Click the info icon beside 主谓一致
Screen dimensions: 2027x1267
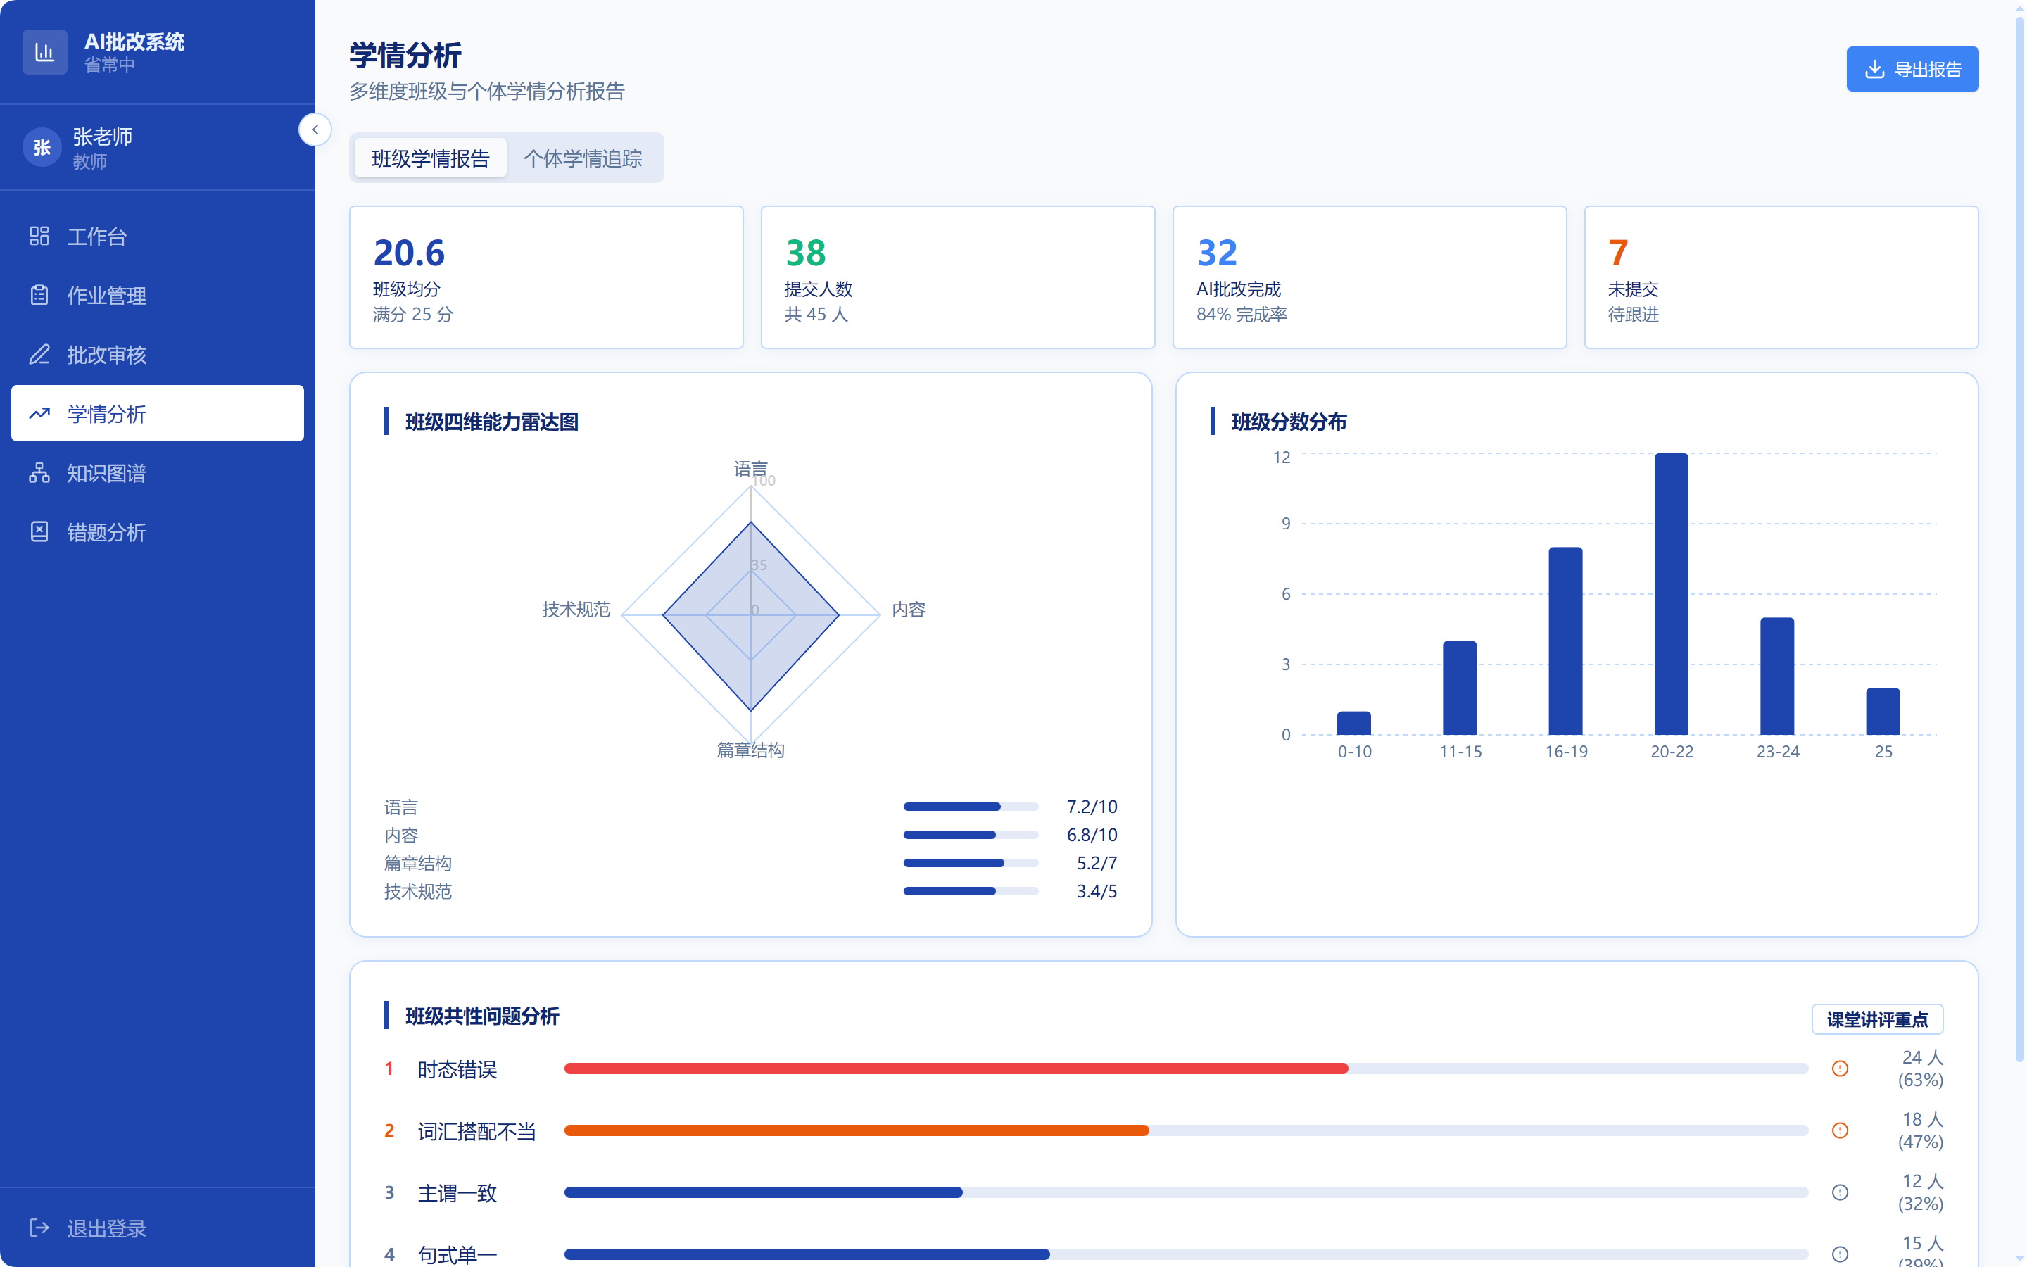(x=1839, y=1192)
